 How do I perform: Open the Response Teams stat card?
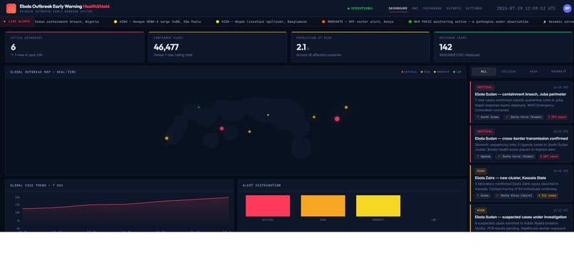(503, 47)
